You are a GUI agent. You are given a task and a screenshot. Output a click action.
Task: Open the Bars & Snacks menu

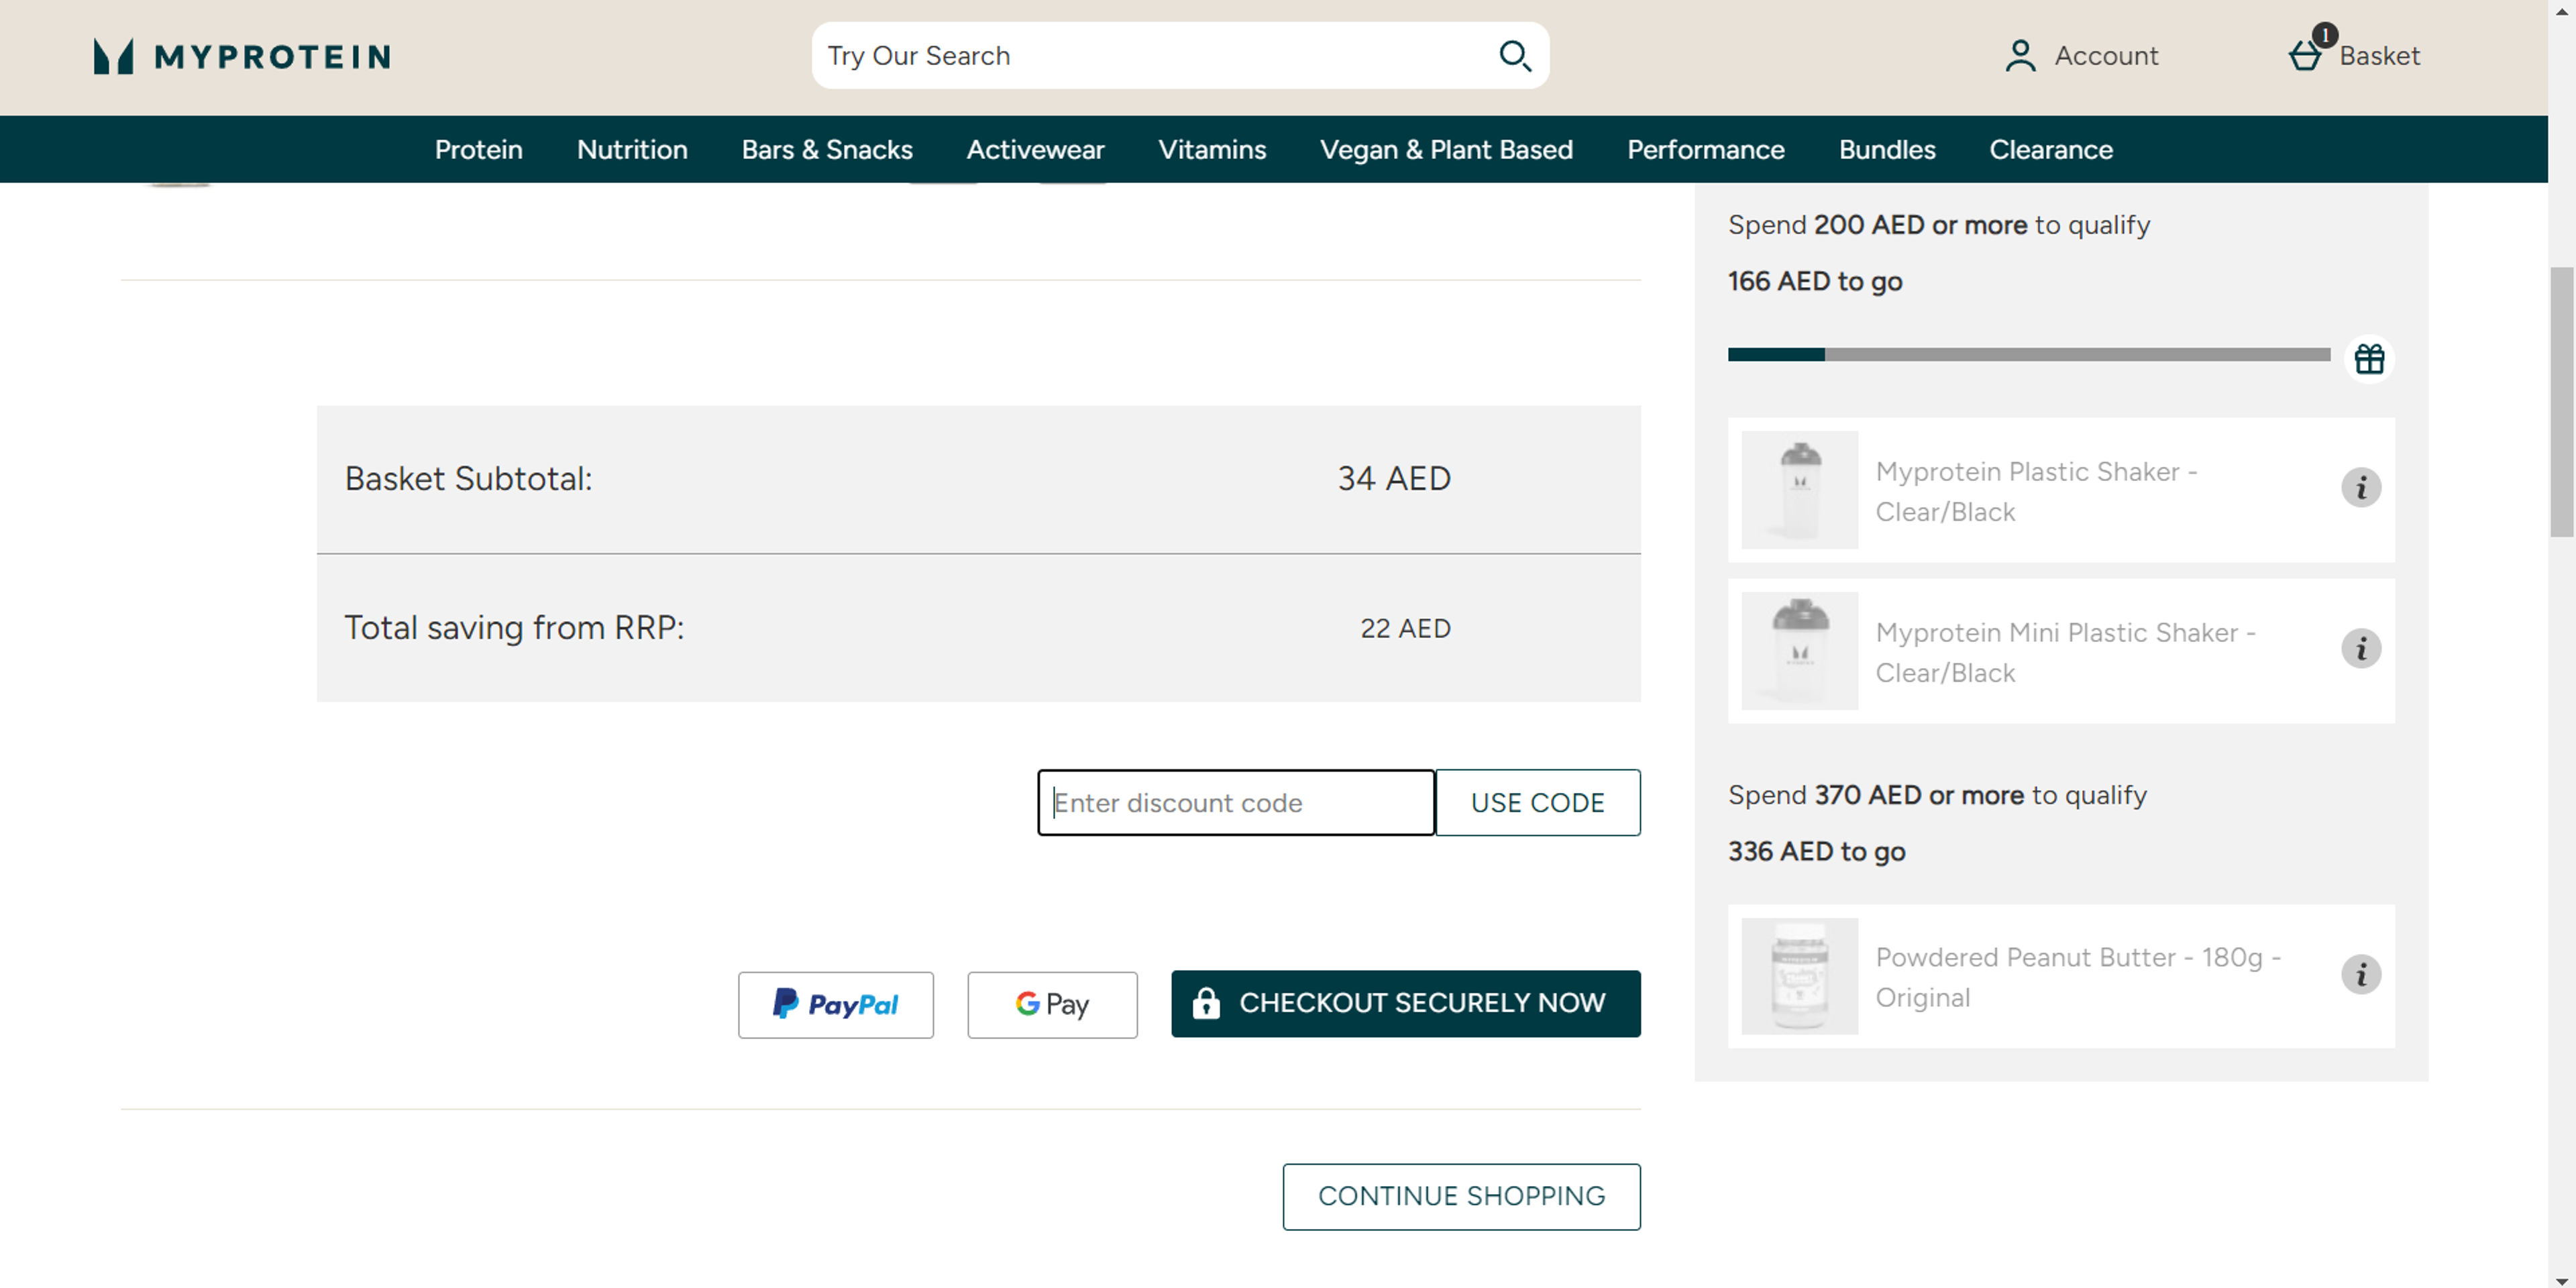pos(827,149)
